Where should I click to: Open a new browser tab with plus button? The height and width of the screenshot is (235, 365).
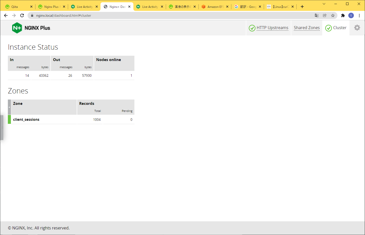(x=302, y=7)
